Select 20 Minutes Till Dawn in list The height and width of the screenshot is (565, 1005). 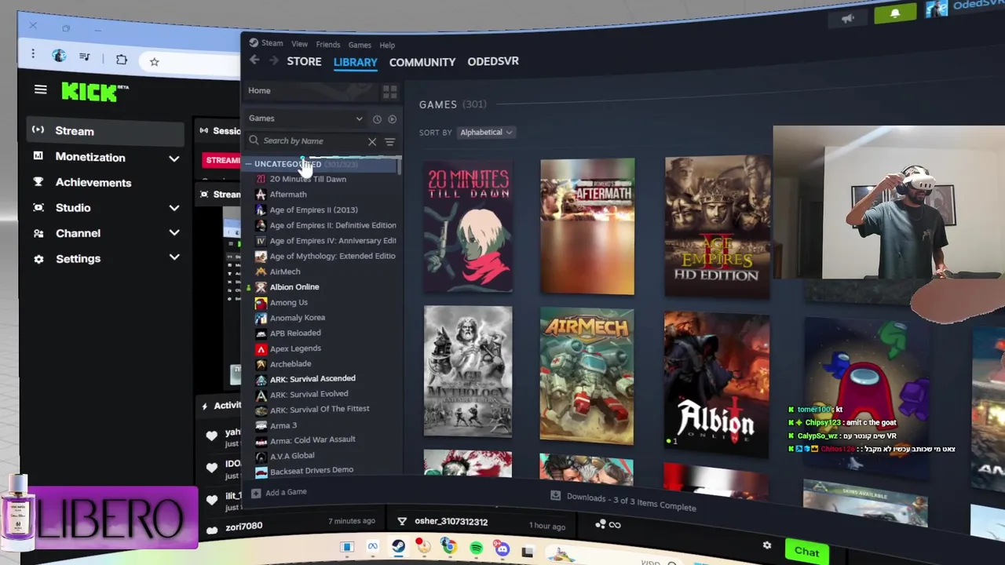308,179
